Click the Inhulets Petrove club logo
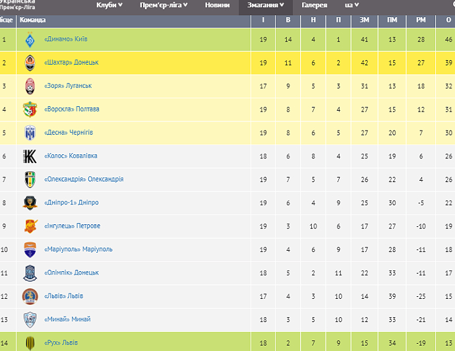455x351 pixels. point(29,226)
